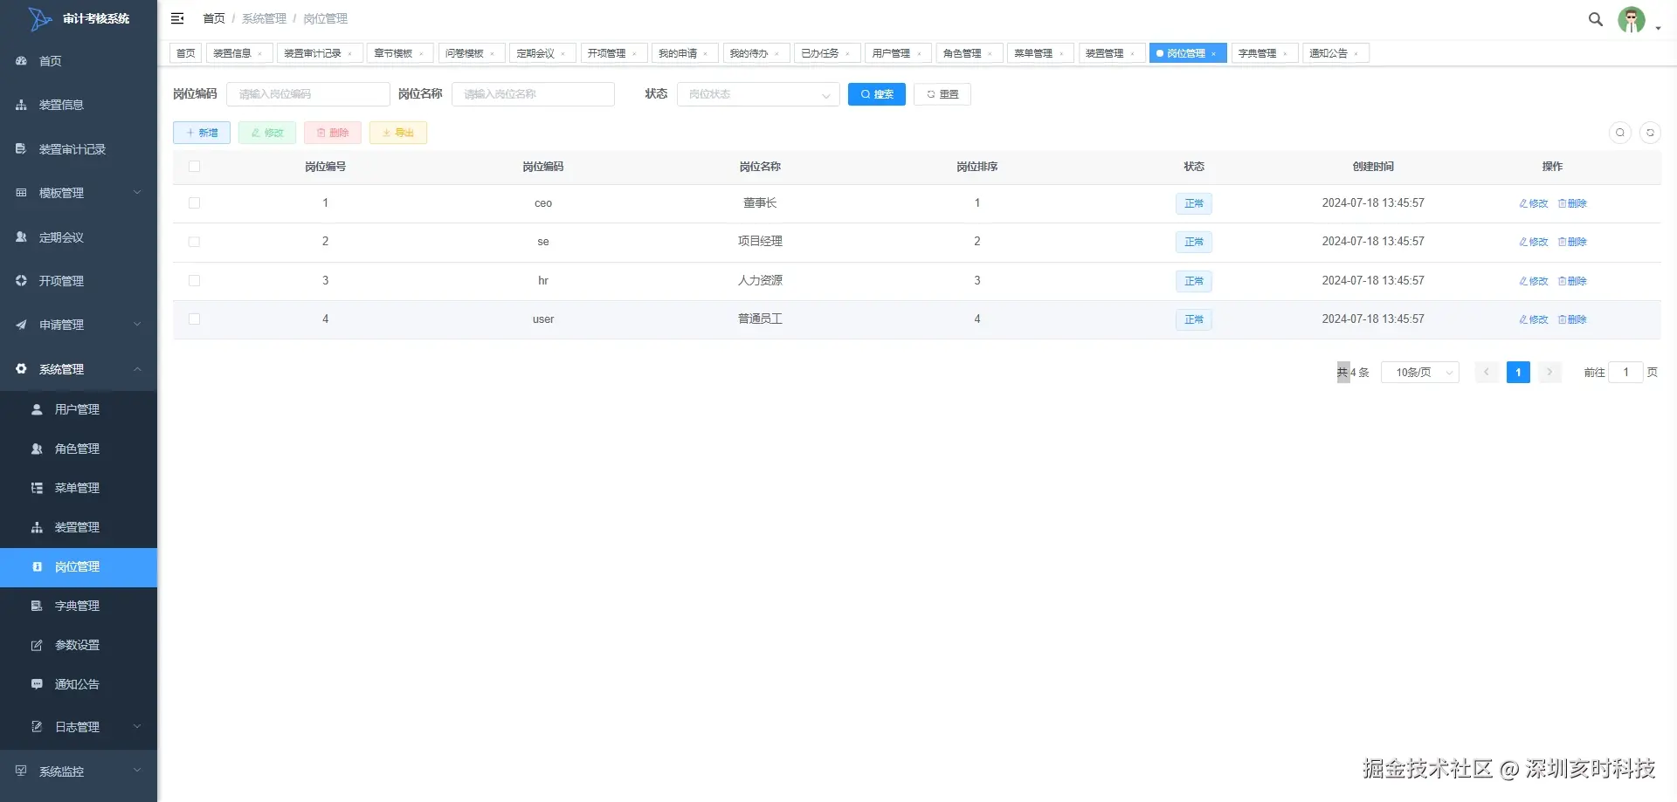The image size is (1677, 802).
Task: Go to 参数设置 in sidebar submenu
Action: (79, 645)
